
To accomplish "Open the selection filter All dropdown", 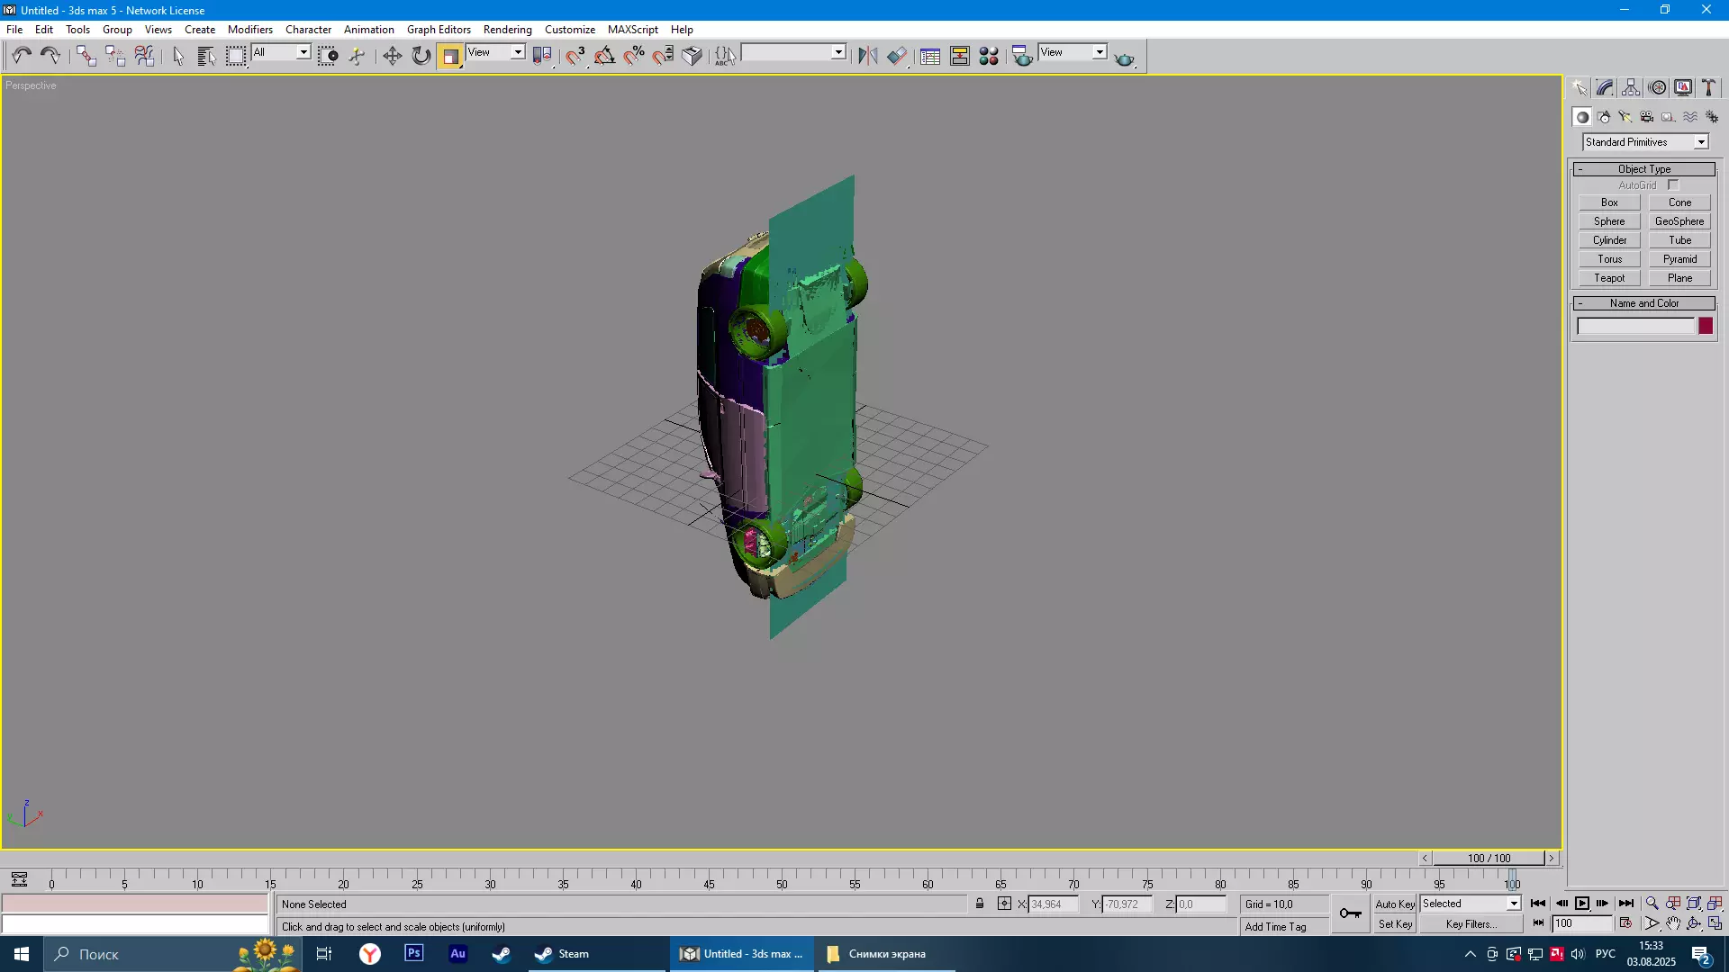I will coord(303,53).
